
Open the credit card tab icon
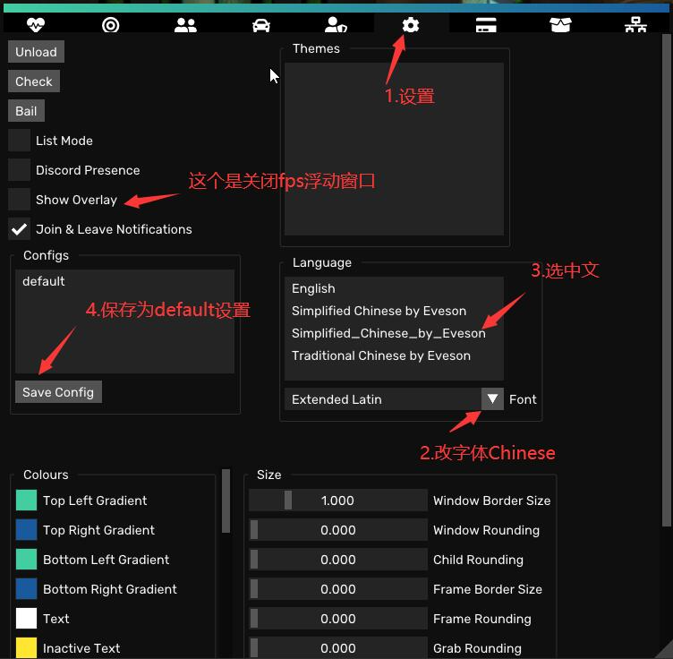coord(486,25)
